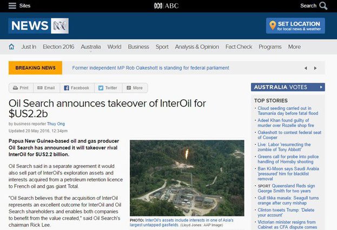The image size is (337, 230).
Task: Open the Sites hamburger menu icon
Action: pos(12,5)
